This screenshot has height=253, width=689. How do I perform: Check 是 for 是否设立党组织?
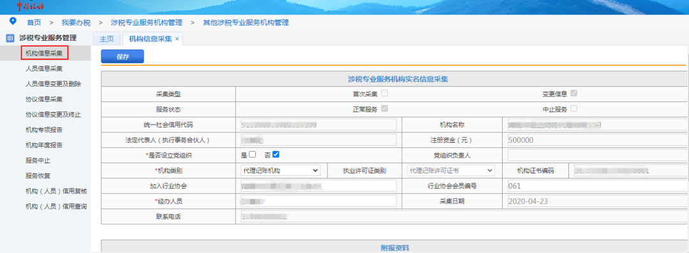252,155
